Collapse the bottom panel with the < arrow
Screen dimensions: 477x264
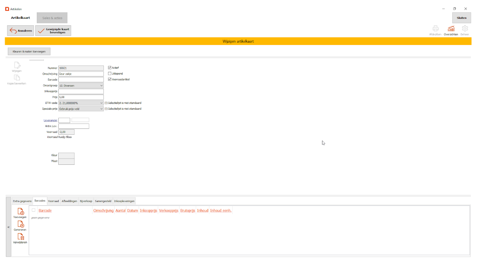pyautogui.click(x=9, y=227)
